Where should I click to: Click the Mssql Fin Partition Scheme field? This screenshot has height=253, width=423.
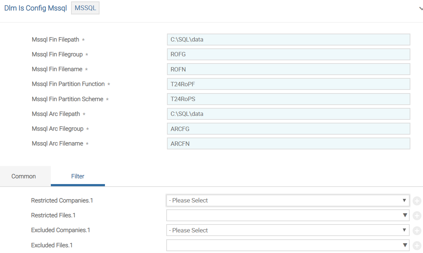[288, 99]
